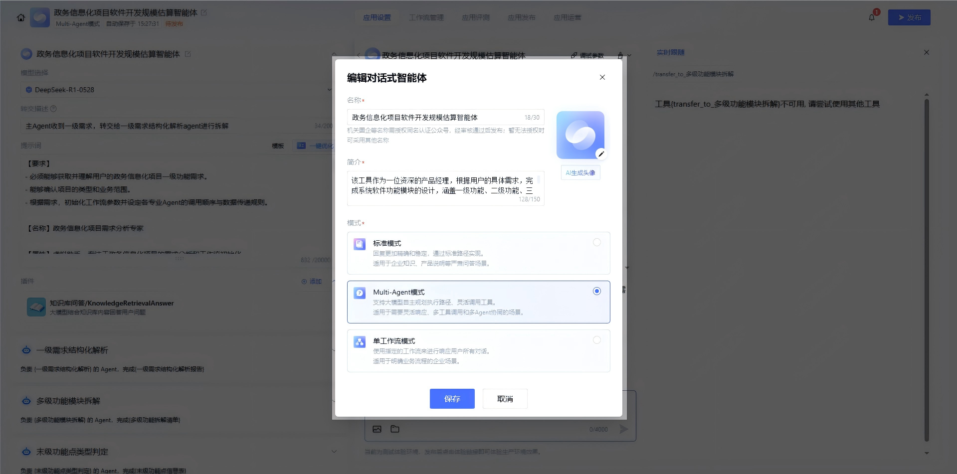Click the 末级功能点类型判定 agent robot icon
Image resolution: width=957 pixels, height=474 pixels.
coord(26,452)
